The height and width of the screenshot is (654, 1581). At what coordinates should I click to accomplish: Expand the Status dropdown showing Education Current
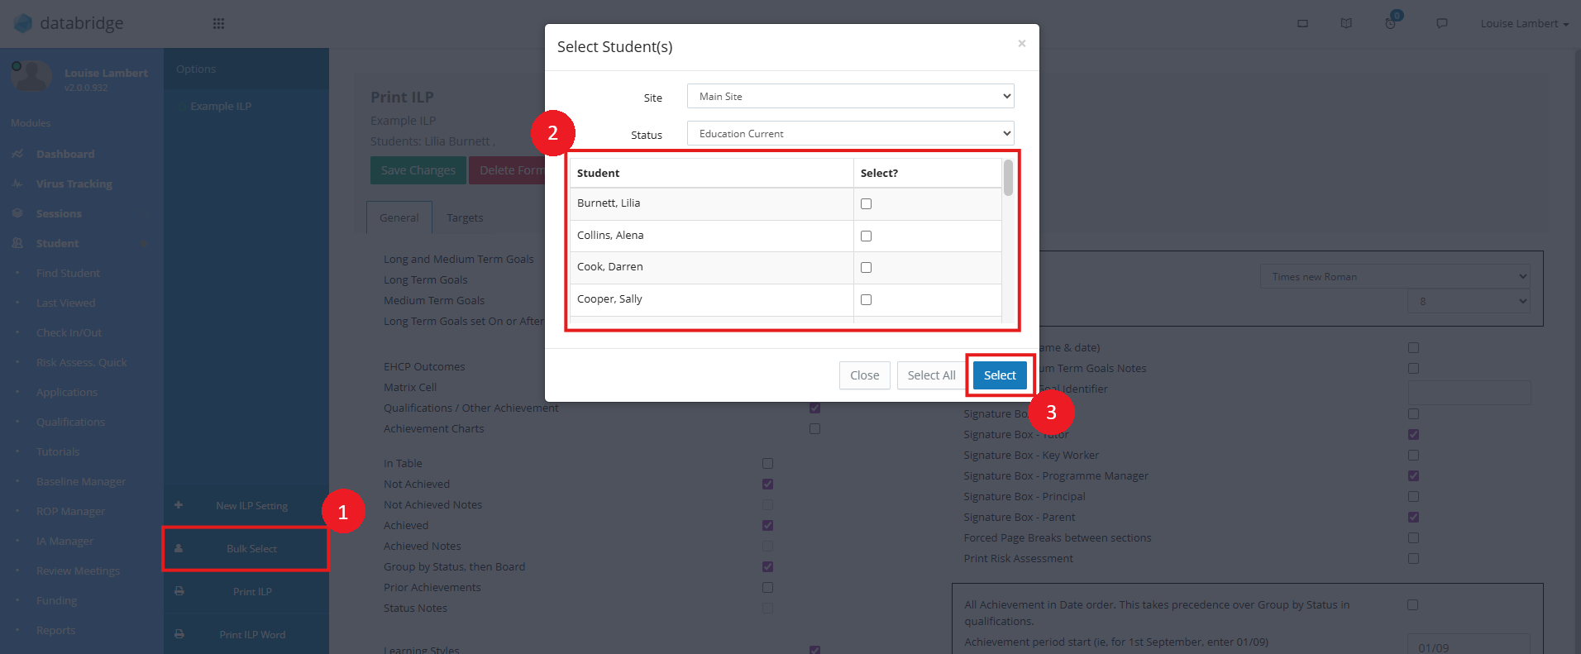(x=850, y=134)
